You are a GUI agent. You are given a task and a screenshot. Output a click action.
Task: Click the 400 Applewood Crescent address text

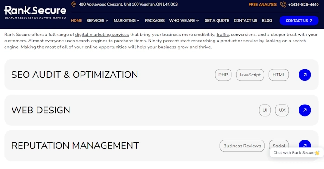click(128, 4)
